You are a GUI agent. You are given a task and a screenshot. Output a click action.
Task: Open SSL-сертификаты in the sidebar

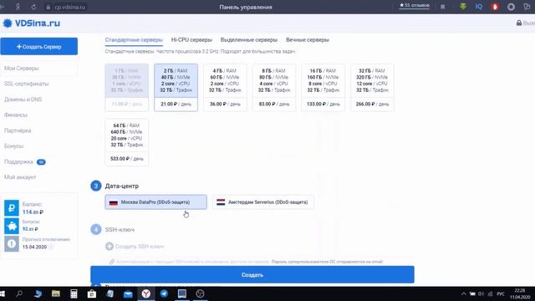tap(26, 84)
